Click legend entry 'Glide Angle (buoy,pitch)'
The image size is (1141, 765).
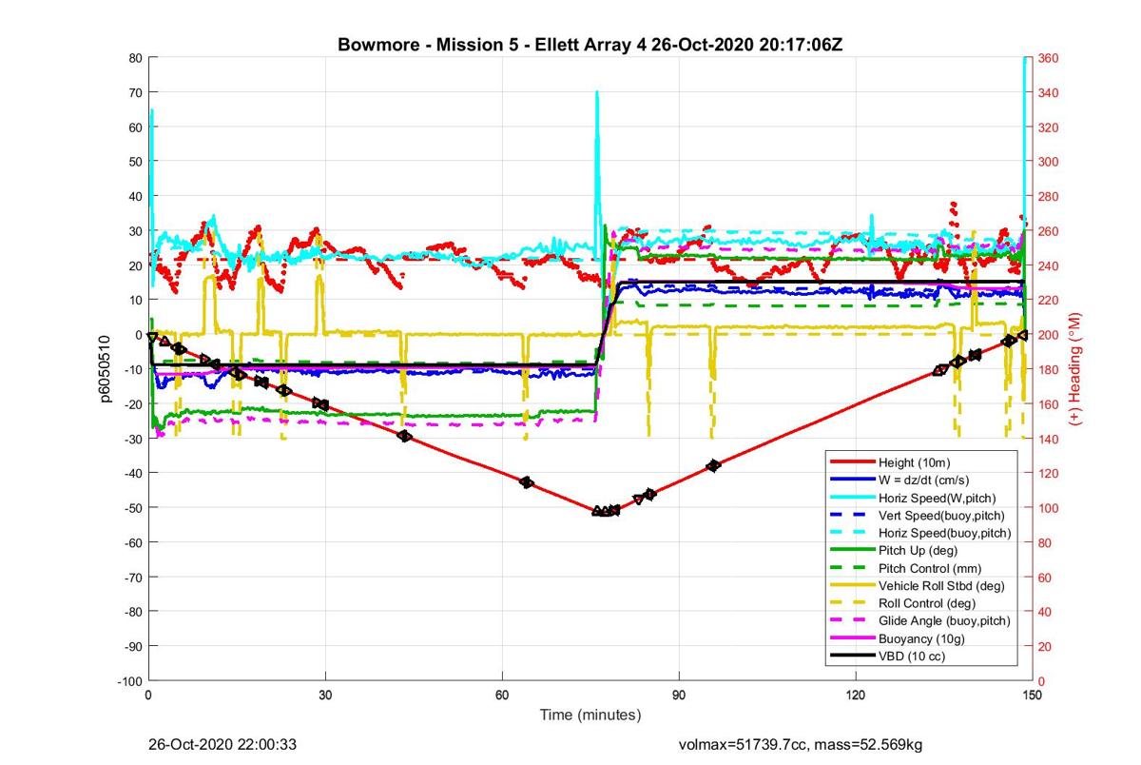943,620
